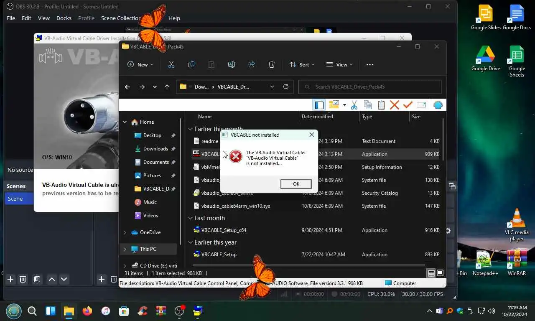Screen dimensions: 535x321
Task: Open the OBS Docks menu
Action: 64,18
